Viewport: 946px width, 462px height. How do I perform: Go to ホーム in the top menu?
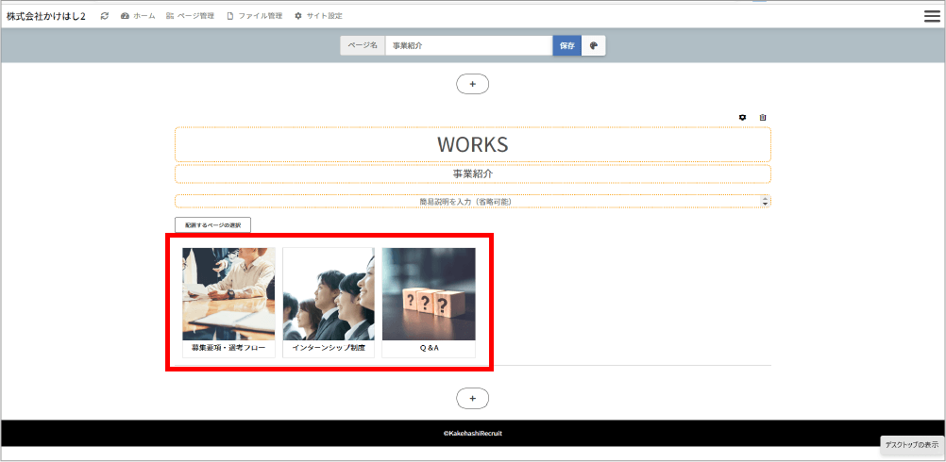[138, 16]
